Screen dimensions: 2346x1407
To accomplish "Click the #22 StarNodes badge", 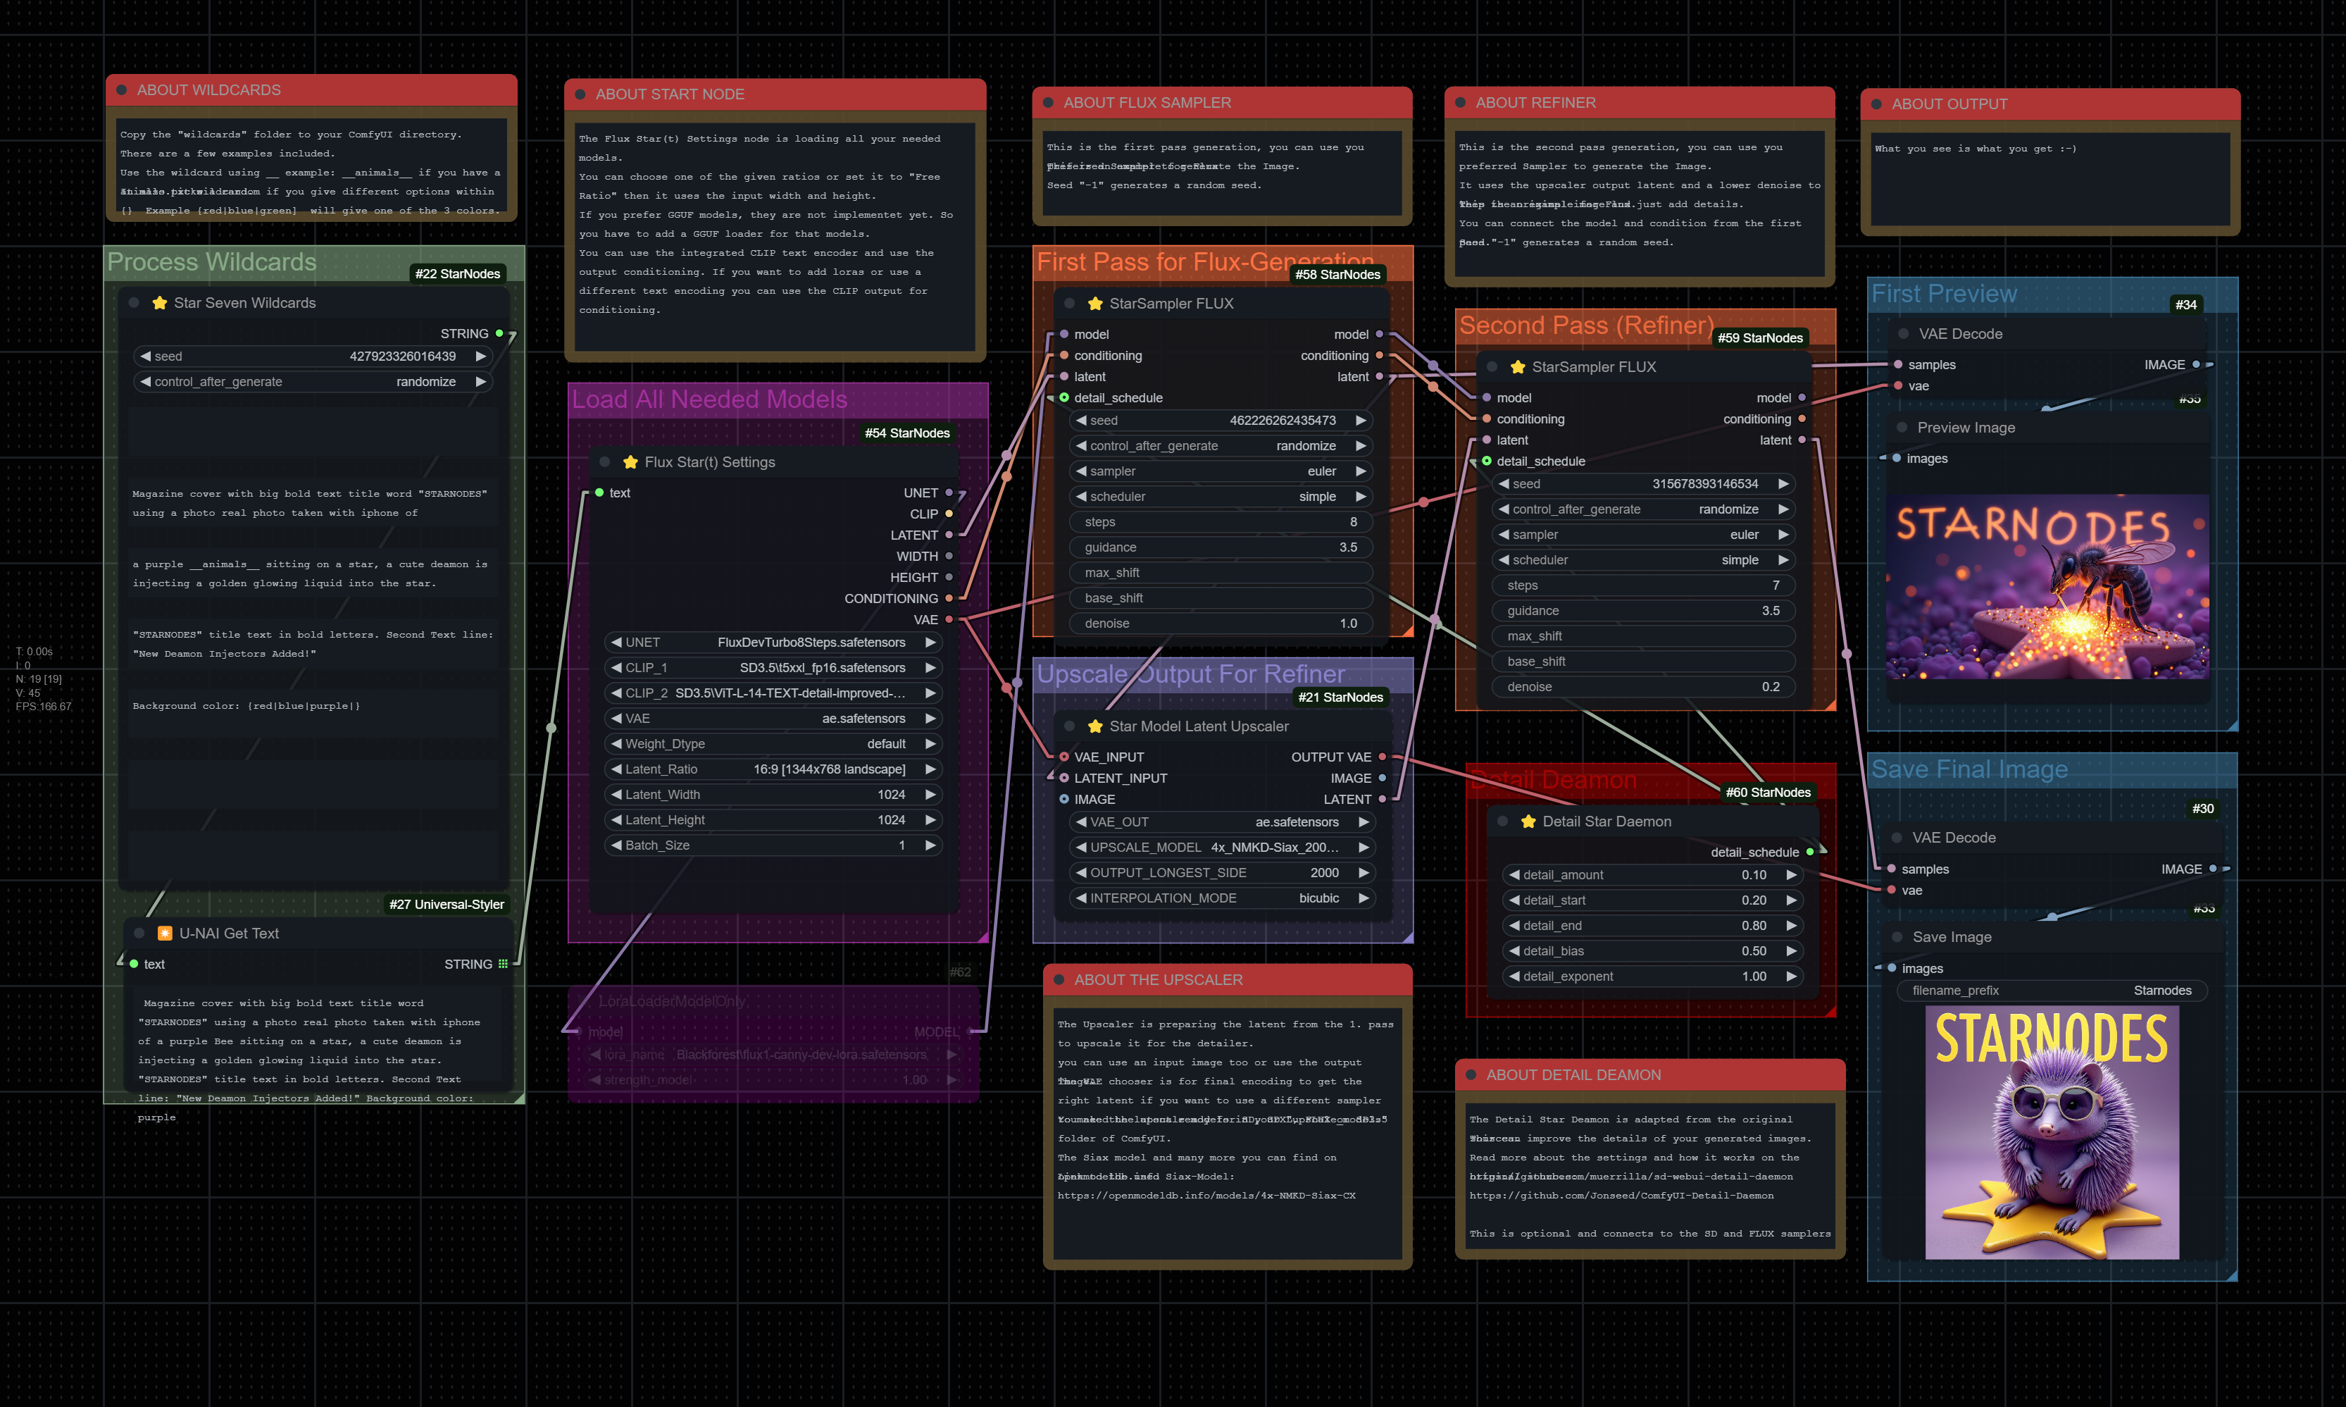I will (x=458, y=274).
